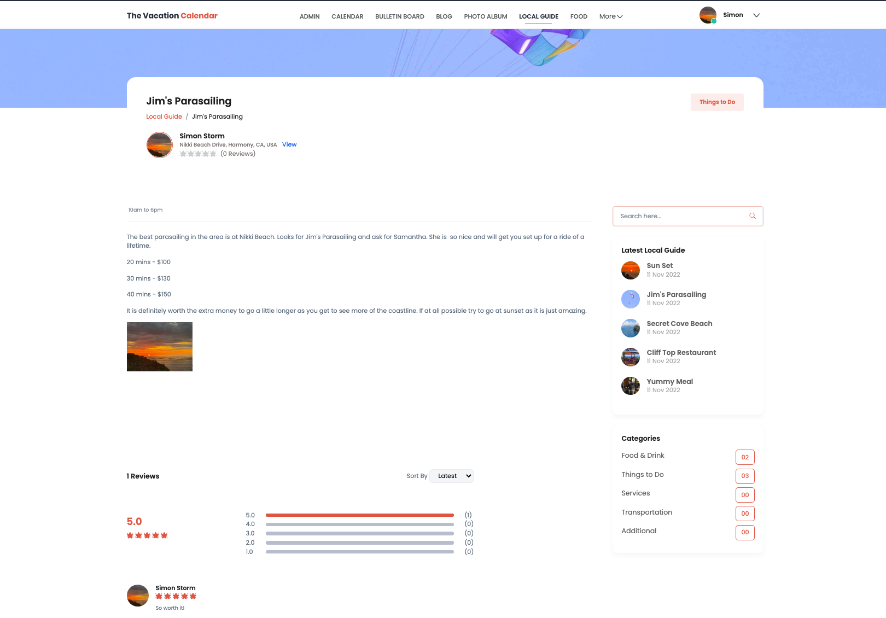Expand the More navigation menu

tap(610, 16)
